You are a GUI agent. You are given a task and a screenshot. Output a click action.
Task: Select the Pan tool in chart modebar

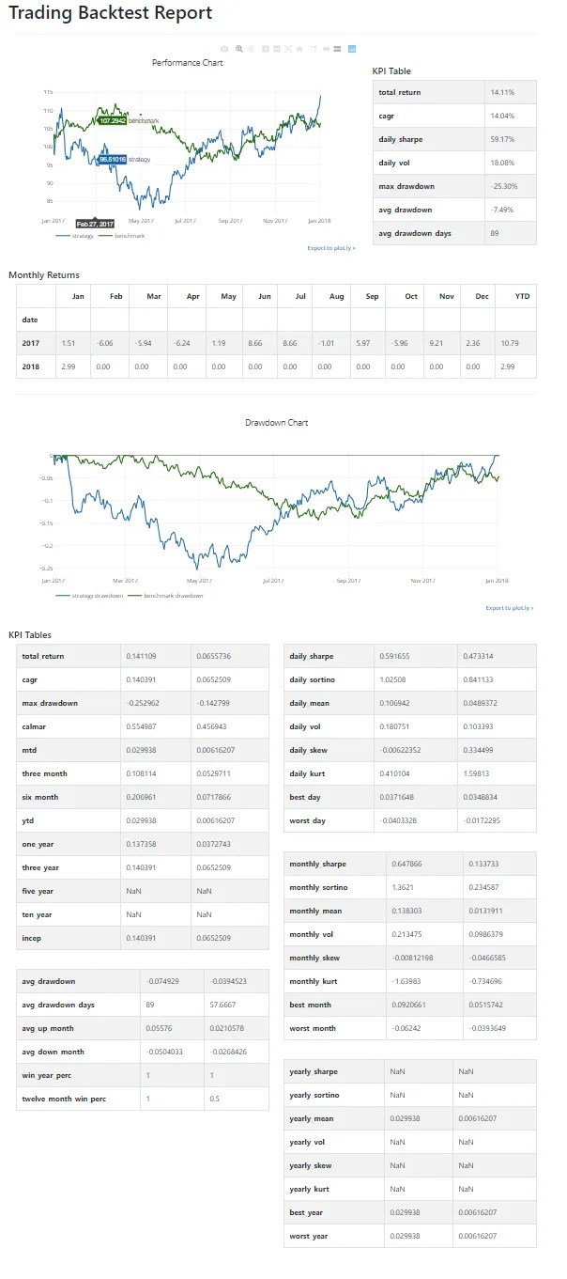coord(252,49)
